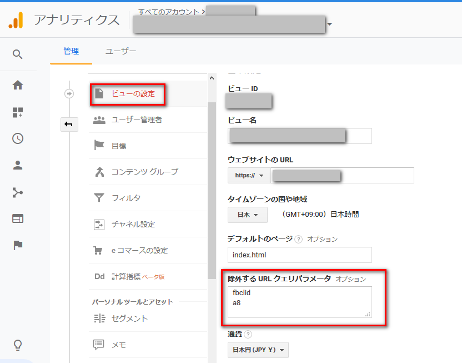The height and width of the screenshot is (363, 462).
Task: Switch to the ユーザー tab
Action: pyautogui.click(x=121, y=51)
